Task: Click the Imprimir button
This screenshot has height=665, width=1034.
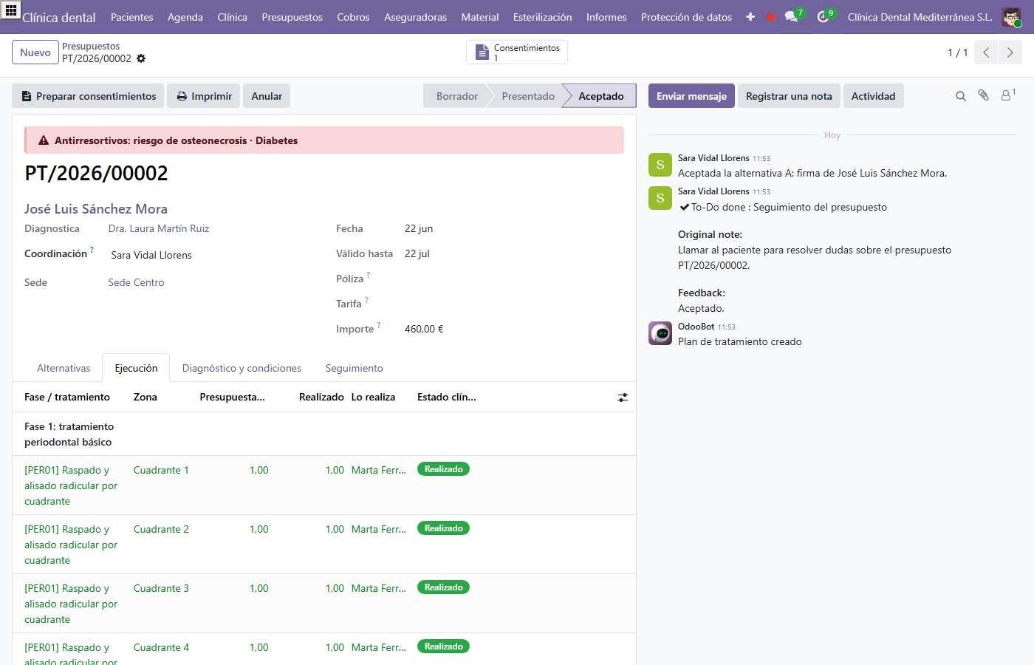Action: (x=204, y=96)
